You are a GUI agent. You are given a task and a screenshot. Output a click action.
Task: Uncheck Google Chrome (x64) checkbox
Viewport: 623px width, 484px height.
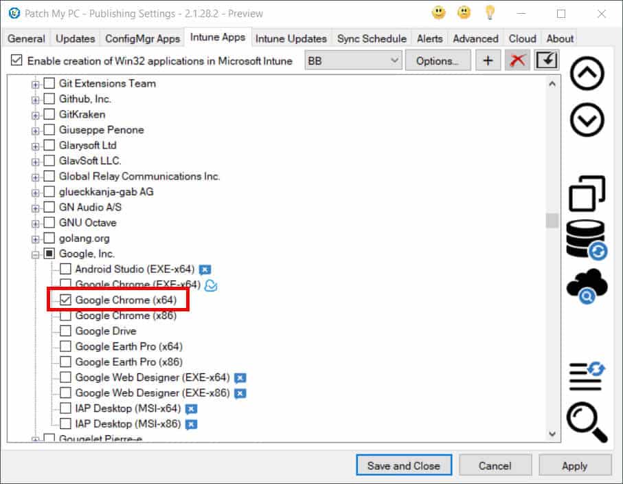click(x=65, y=300)
